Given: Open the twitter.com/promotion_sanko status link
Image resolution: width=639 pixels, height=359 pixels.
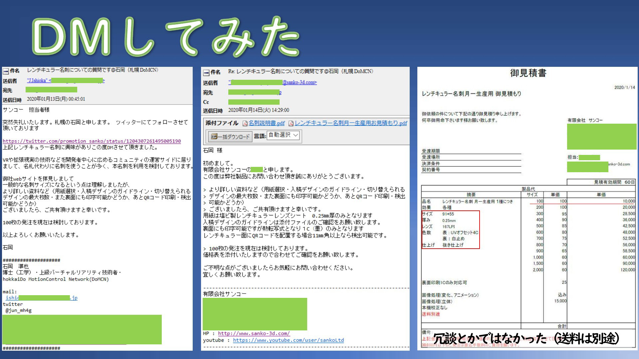Looking at the screenshot, I should click(92, 141).
